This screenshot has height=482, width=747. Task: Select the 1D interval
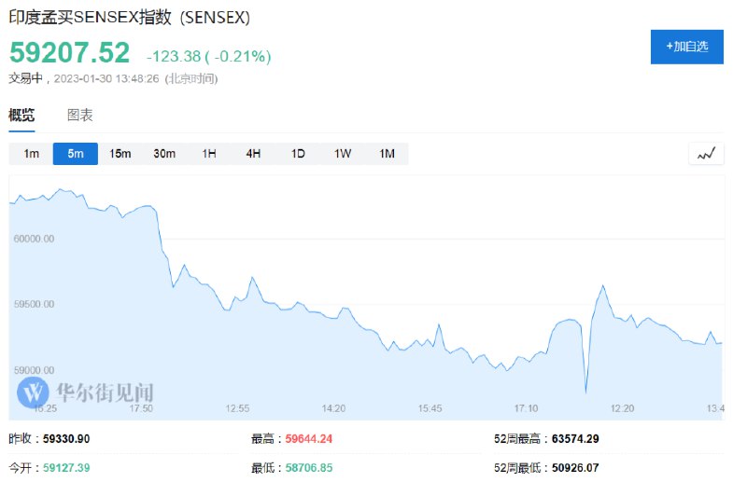coord(298,154)
